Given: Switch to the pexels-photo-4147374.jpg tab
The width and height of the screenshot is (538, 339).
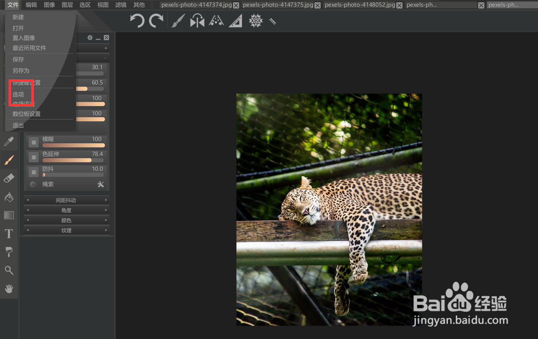Looking at the screenshot, I should pyautogui.click(x=196, y=5).
